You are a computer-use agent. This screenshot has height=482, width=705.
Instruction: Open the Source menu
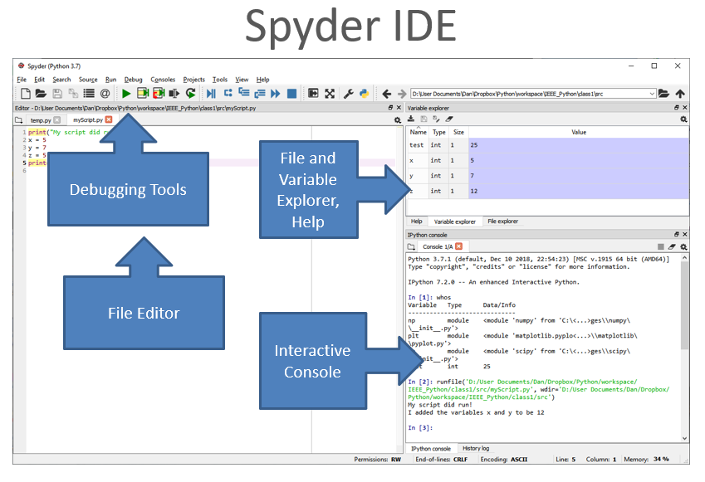88,80
